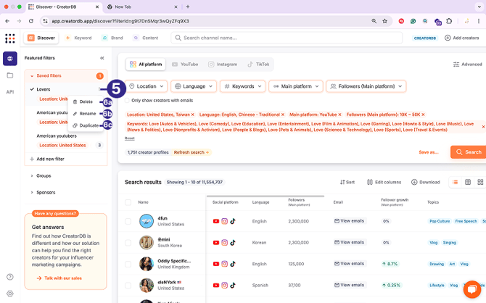Check the select-all checkbox in Name header
Viewport: 486px width, 303px height.
point(128,202)
